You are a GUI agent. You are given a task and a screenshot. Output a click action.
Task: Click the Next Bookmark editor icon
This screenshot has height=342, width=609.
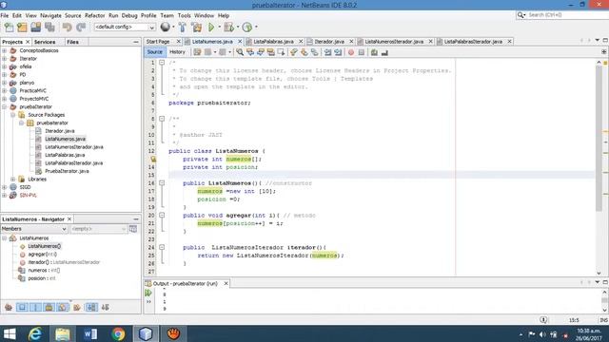(304, 52)
